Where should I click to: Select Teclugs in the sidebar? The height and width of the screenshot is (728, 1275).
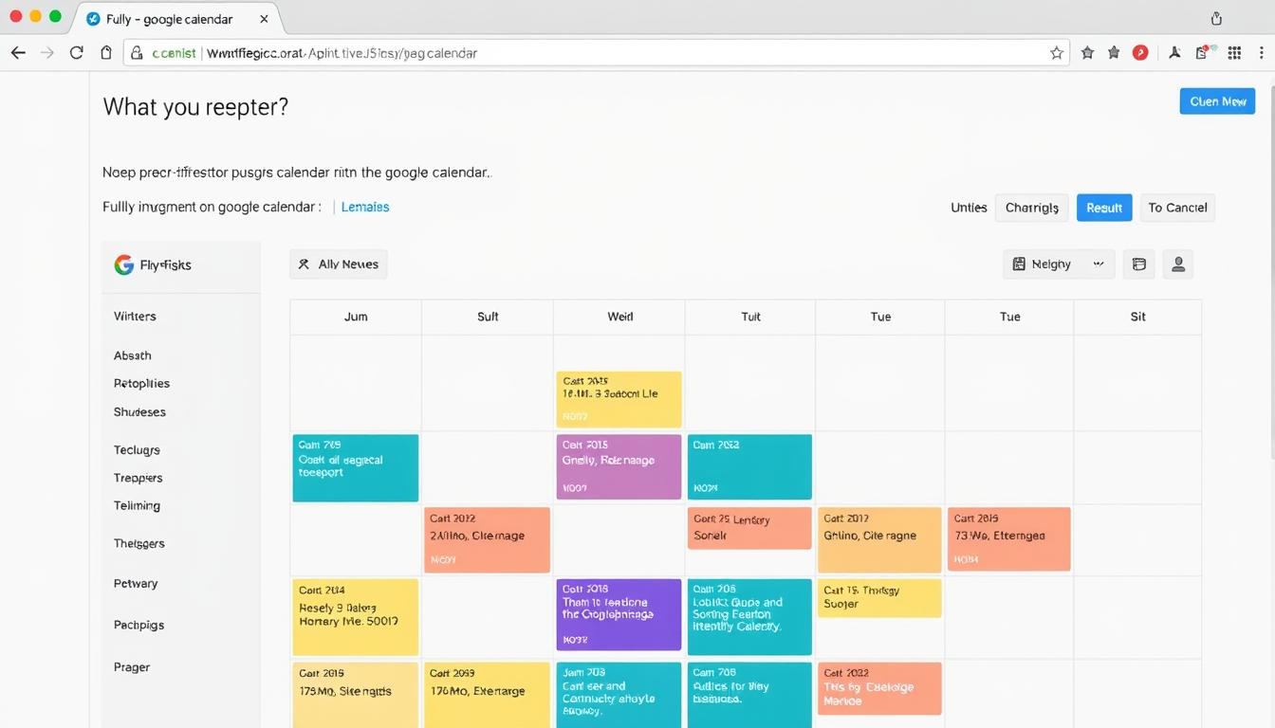[x=136, y=449]
